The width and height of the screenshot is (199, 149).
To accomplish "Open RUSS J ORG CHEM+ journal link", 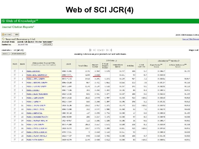I will [35, 124].
